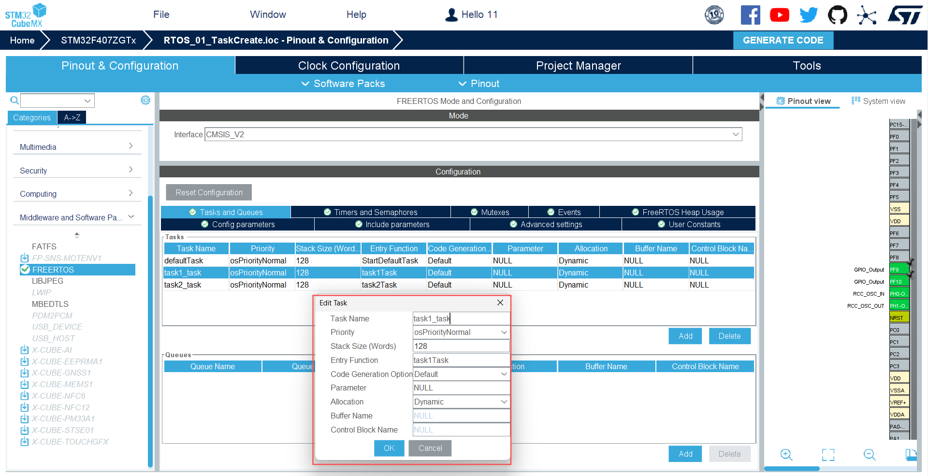Click the download icon beside X-CUBE-EEPRMA1
Viewport: 928px width, 476px height.
click(x=25, y=361)
